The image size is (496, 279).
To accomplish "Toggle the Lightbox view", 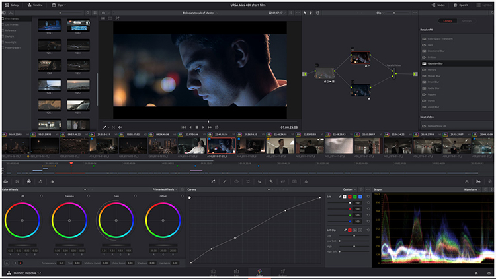I will 485,5.
